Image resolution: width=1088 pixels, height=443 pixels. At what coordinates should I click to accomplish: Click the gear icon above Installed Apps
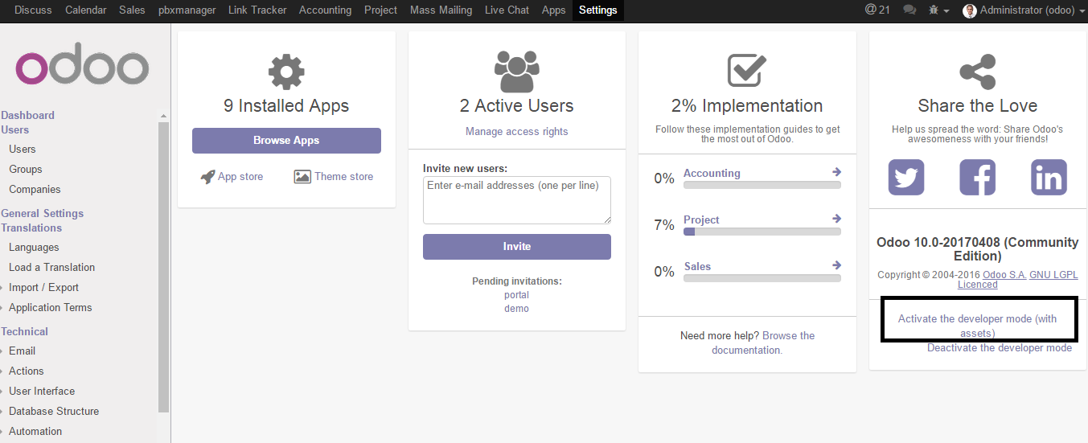[x=286, y=72]
